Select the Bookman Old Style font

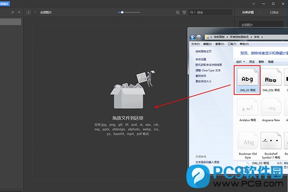(247, 145)
